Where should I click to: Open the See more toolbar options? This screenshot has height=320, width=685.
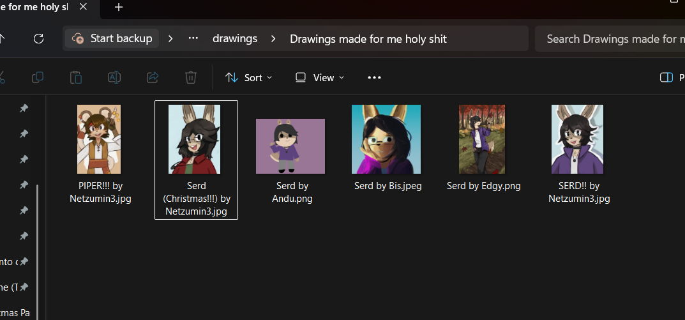pos(374,77)
